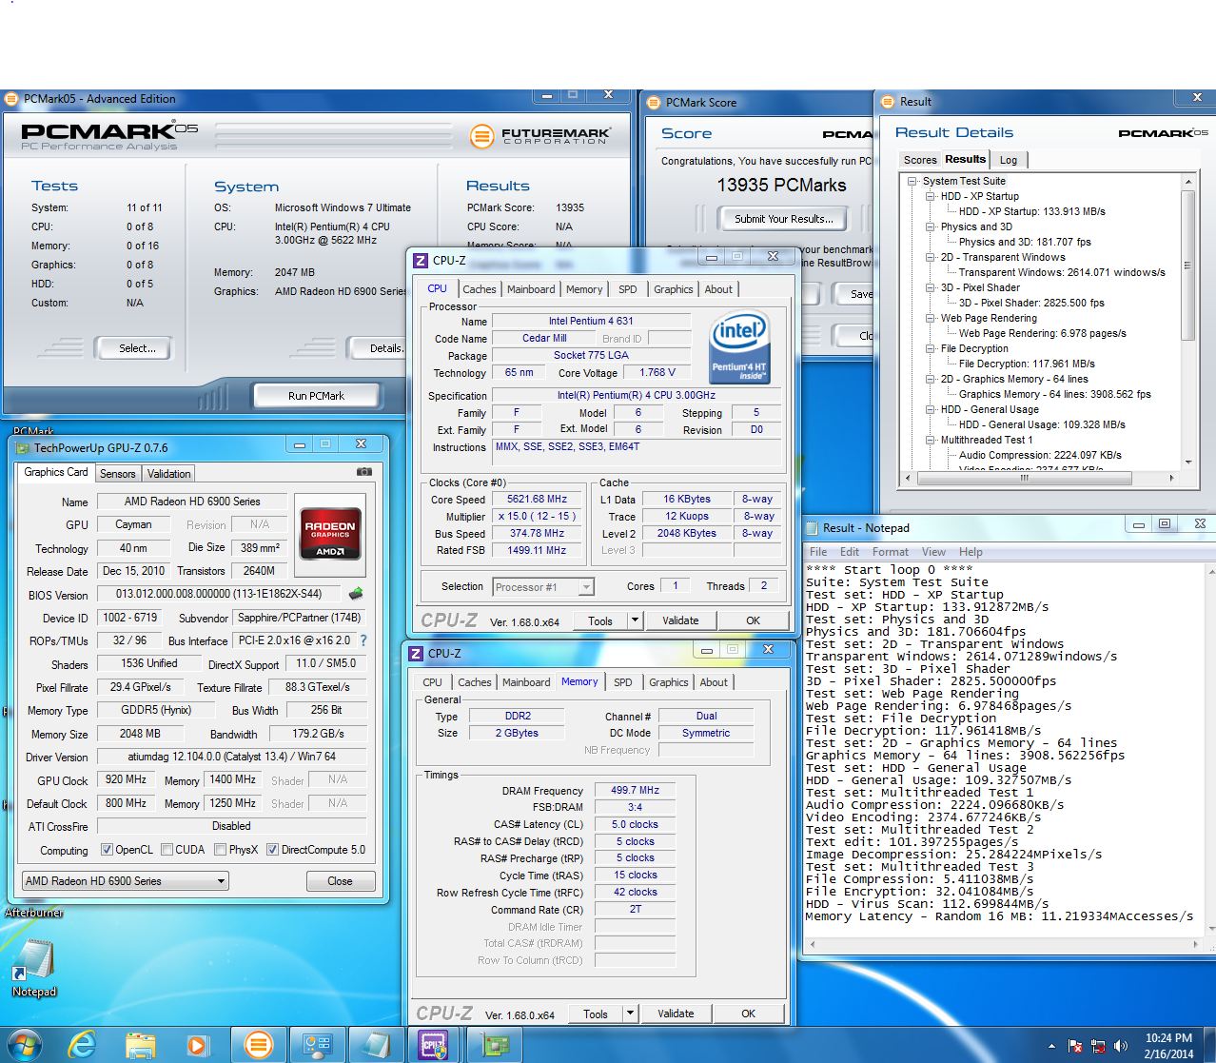Open the Notepad shortcut on the desktop
Viewport: 1216px width, 1063px height.
point(34,969)
